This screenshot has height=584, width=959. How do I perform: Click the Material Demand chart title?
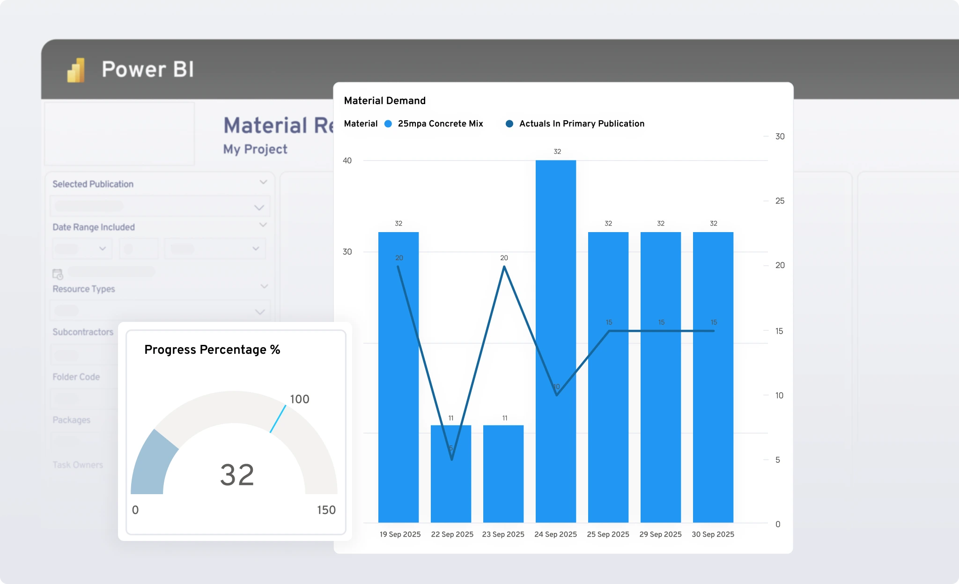384,101
